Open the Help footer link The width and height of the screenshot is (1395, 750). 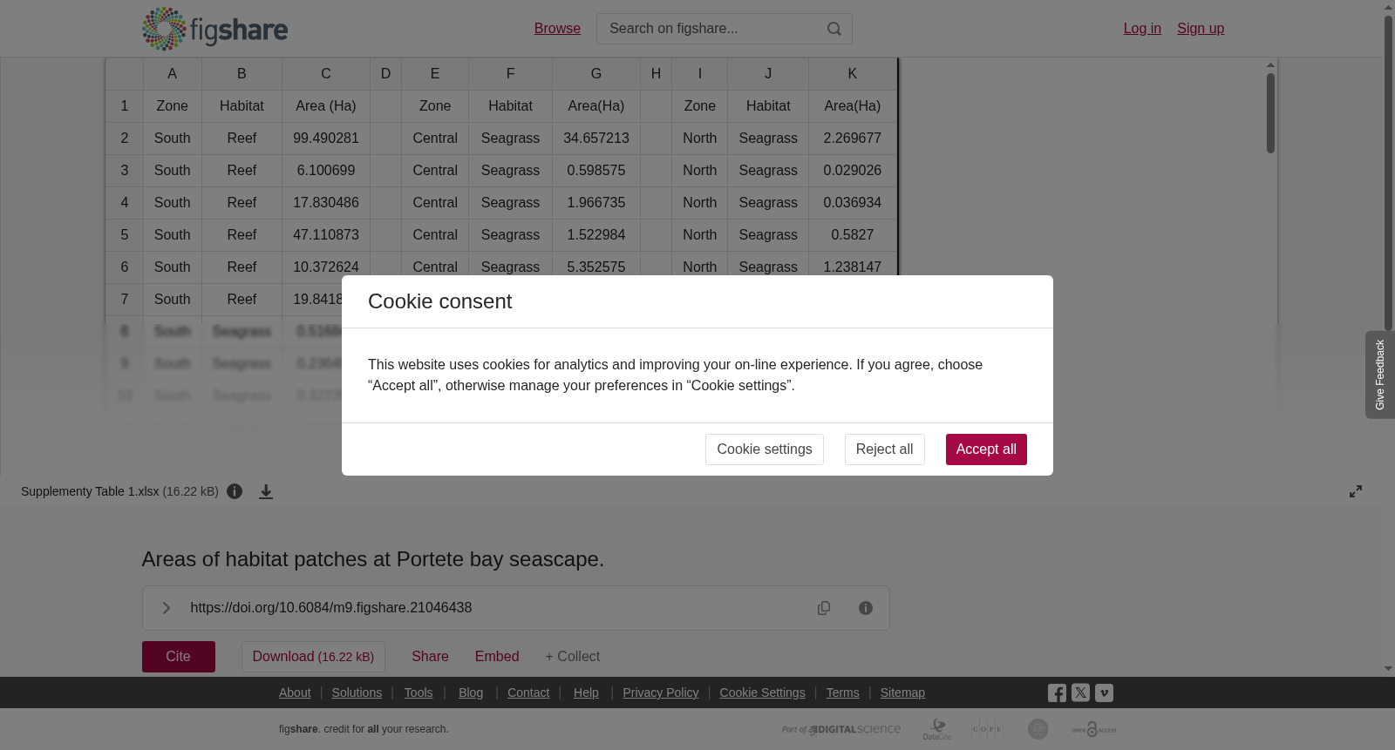[x=586, y=693]
